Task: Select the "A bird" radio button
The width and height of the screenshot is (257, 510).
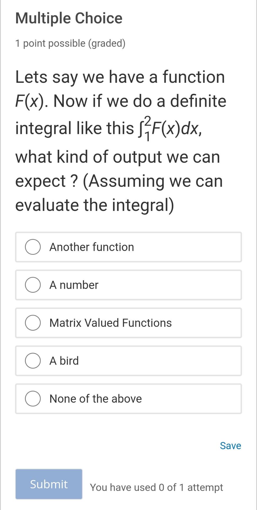Action: pyautogui.click(x=32, y=361)
